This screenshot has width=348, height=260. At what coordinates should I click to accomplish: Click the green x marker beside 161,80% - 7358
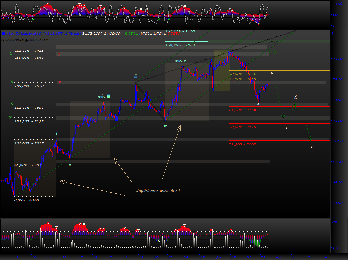tap(12, 104)
